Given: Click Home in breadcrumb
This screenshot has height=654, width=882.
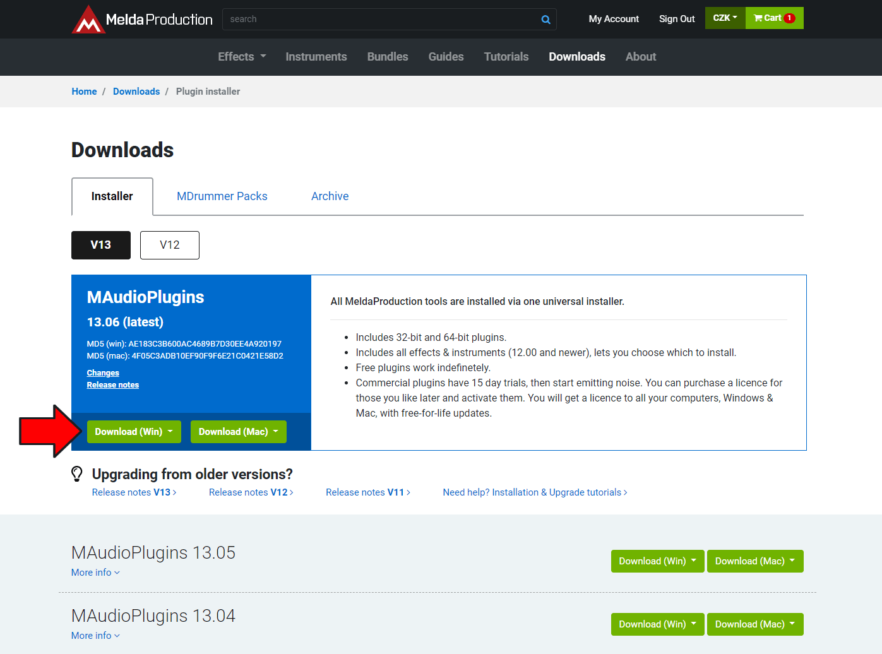Looking at the screenshot, I should 84,92.
